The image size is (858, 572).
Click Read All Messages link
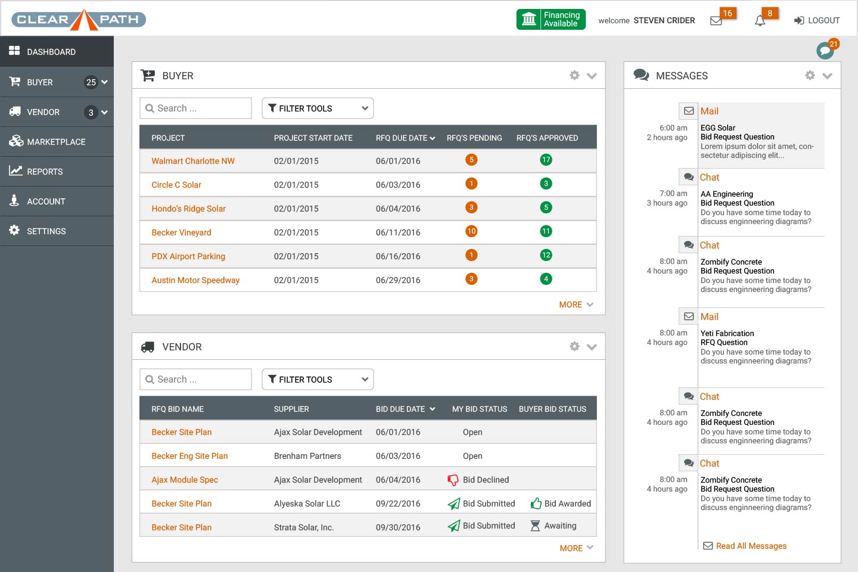tap(751, 546)
